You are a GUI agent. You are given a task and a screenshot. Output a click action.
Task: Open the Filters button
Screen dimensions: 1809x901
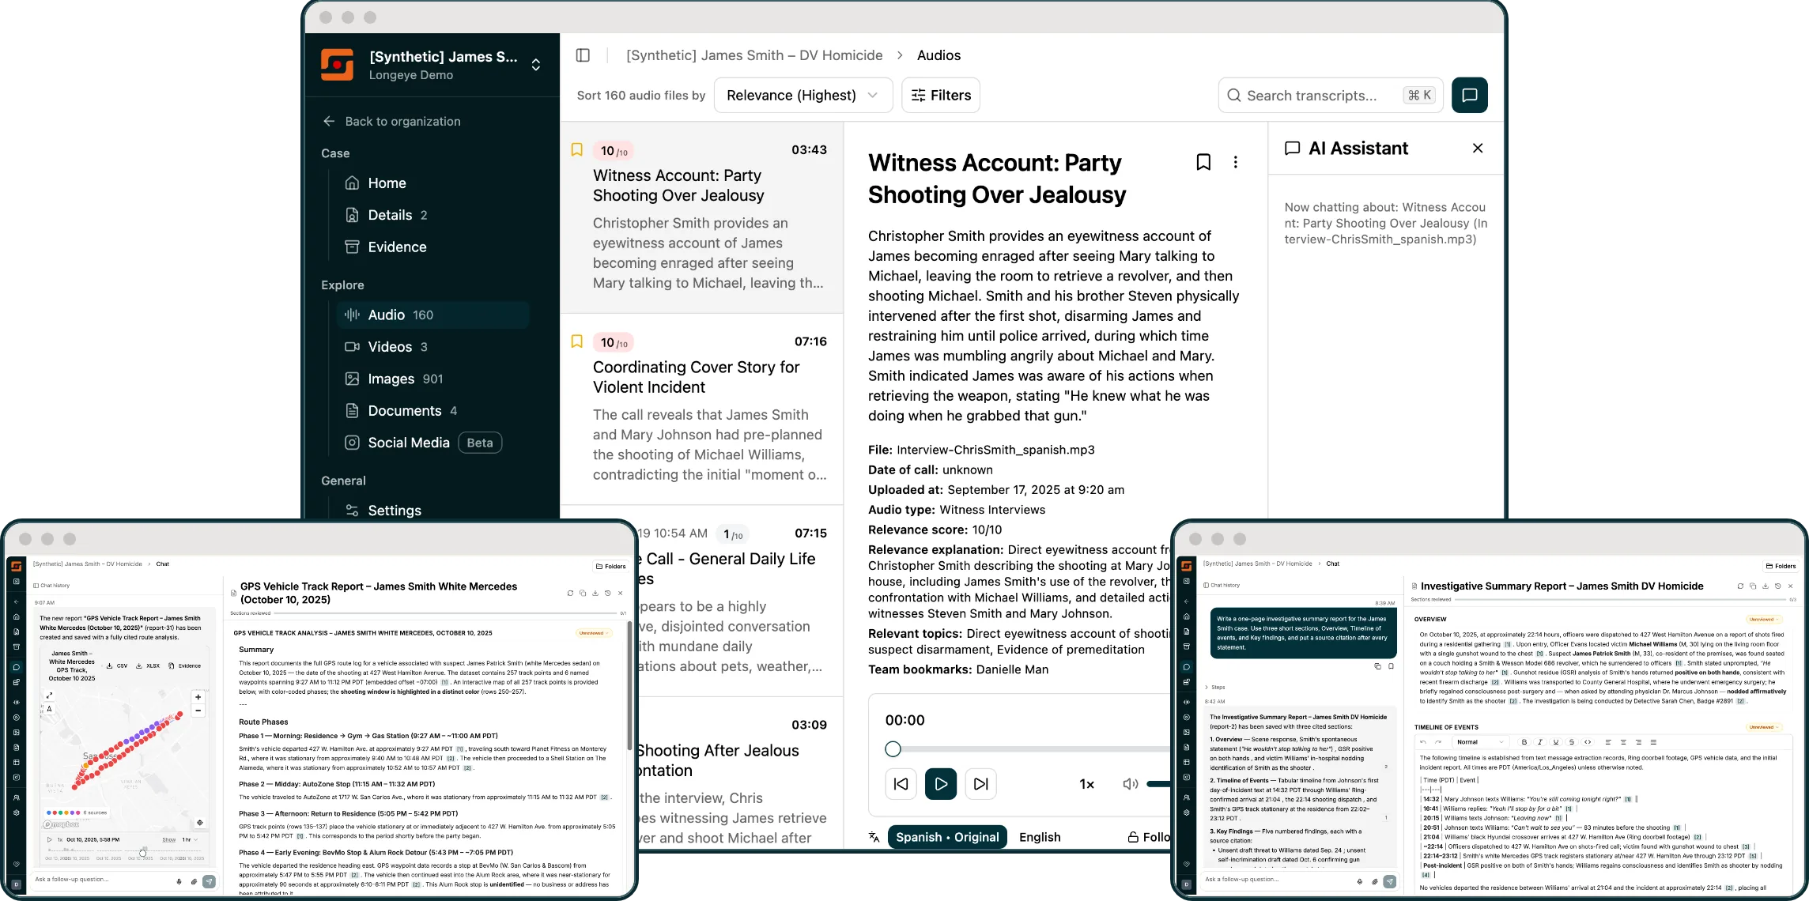[941, 95]
